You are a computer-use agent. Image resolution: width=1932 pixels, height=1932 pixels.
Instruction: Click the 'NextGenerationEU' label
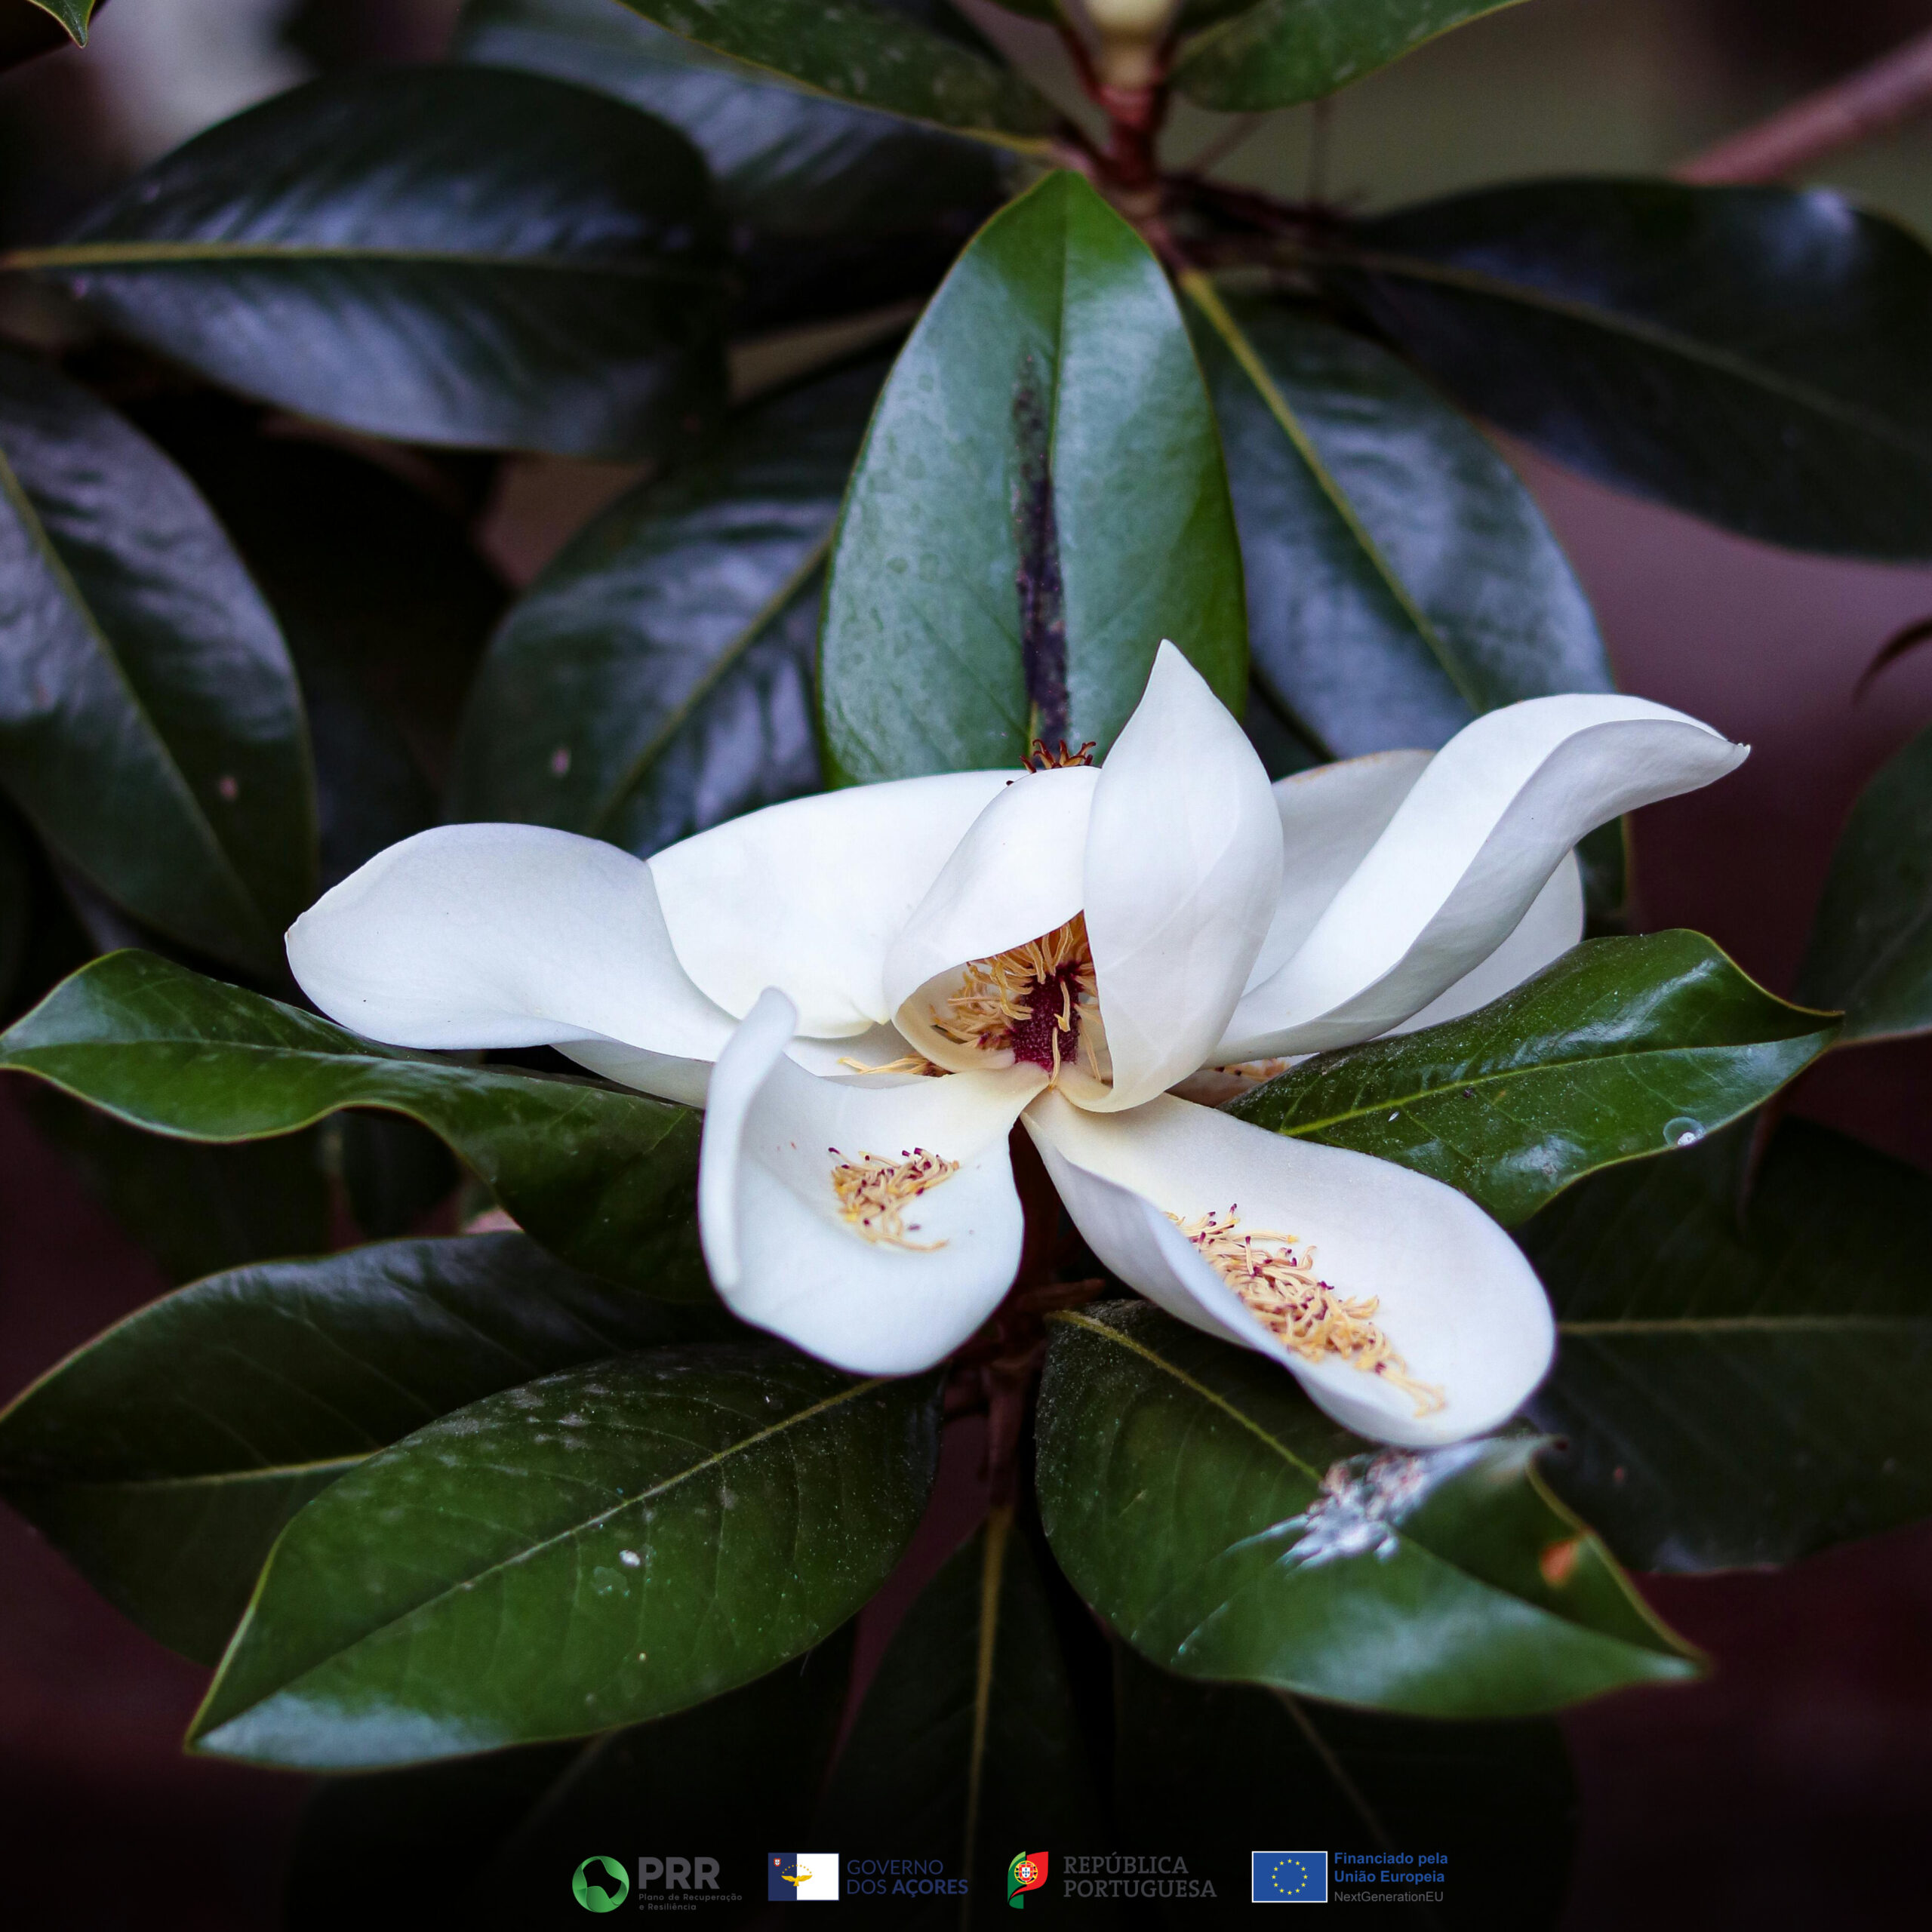click(x=1388, y=1896)
